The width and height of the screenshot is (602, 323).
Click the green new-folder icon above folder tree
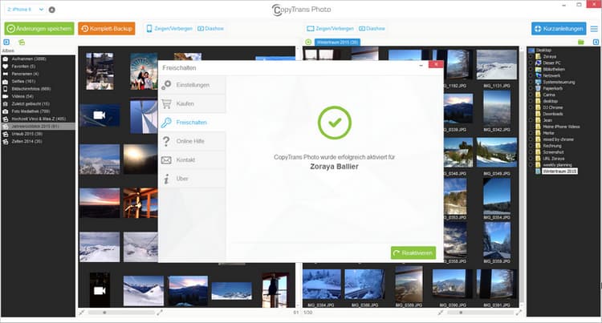coord(581,42)
